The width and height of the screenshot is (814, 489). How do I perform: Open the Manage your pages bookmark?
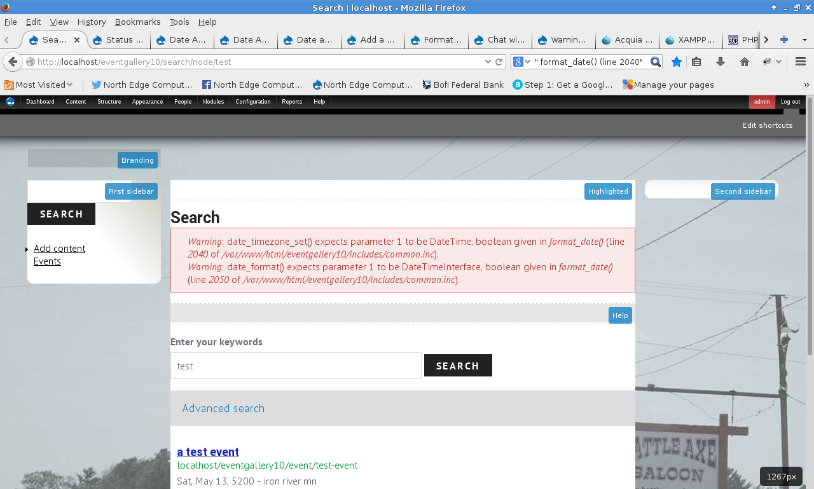668,85
